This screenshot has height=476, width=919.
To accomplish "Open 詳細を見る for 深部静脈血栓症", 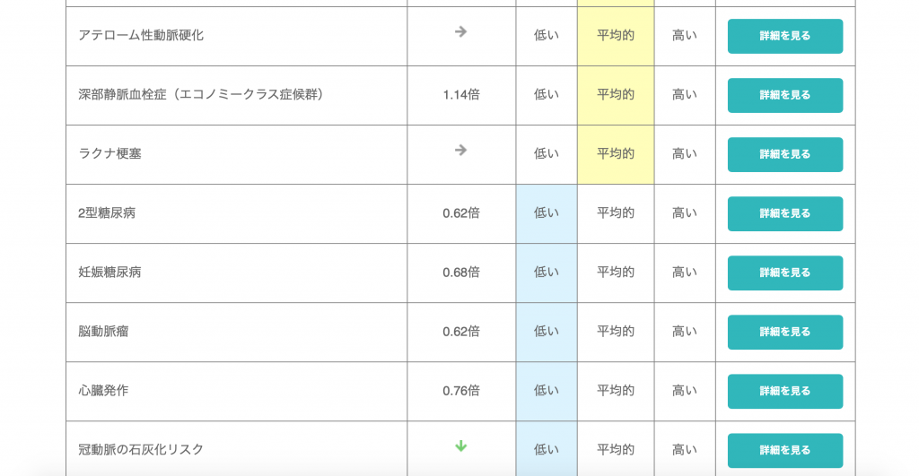I will click(784, 95).
